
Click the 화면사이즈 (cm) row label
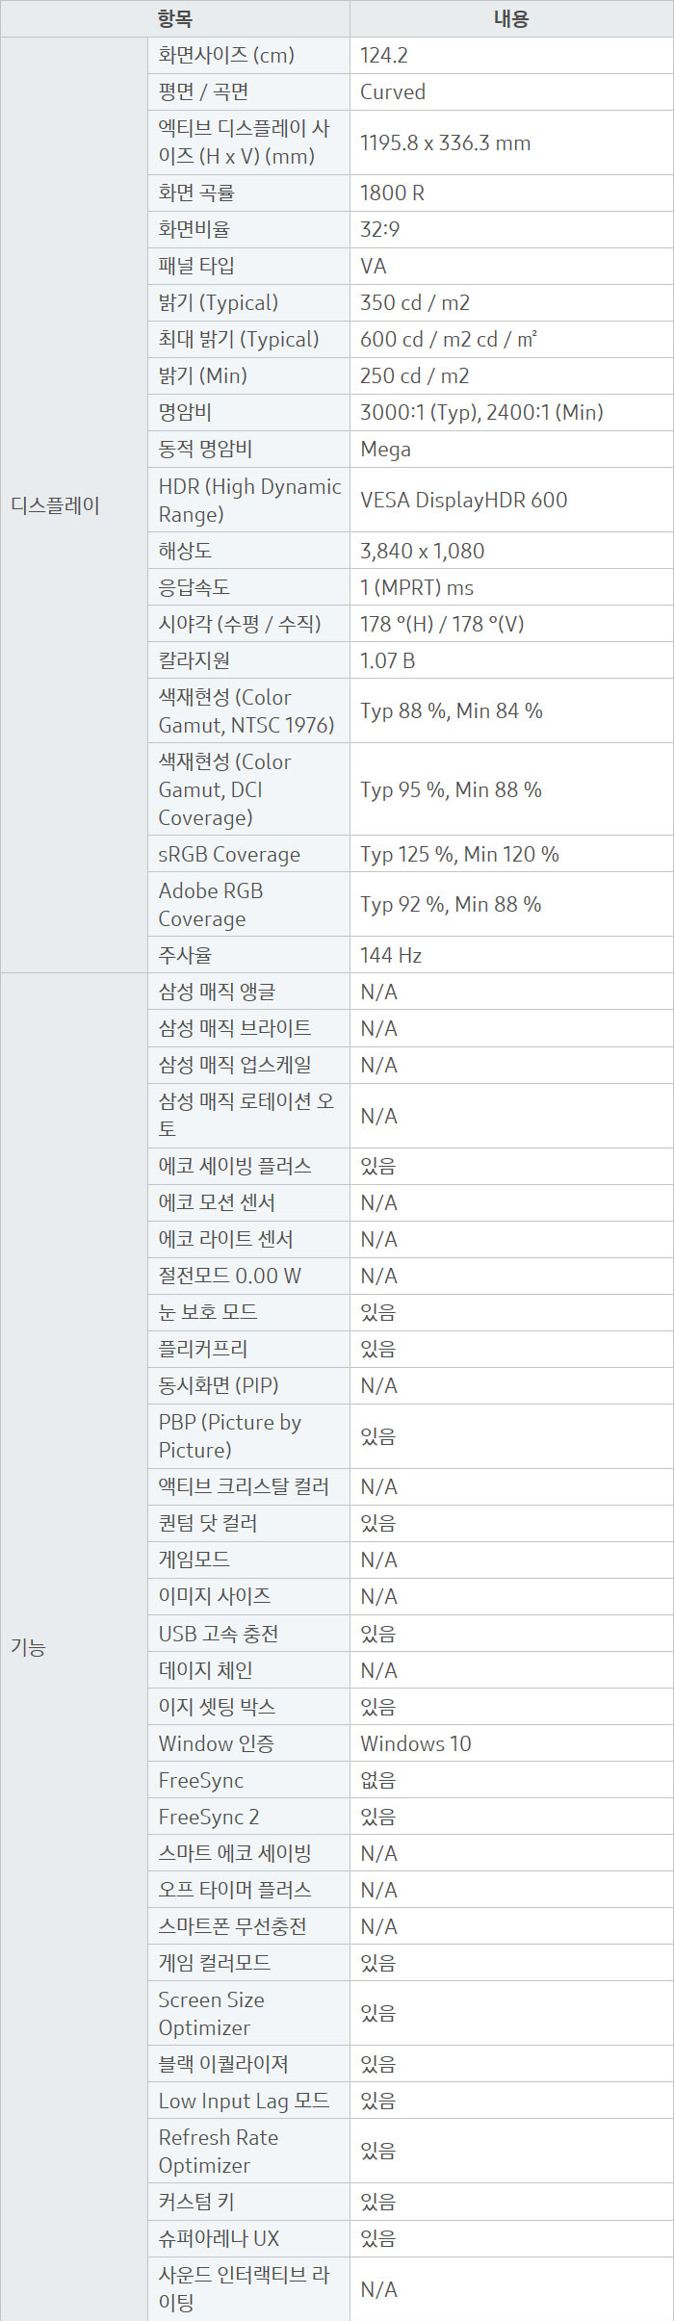pyautogui.click(x=226, y=56)
